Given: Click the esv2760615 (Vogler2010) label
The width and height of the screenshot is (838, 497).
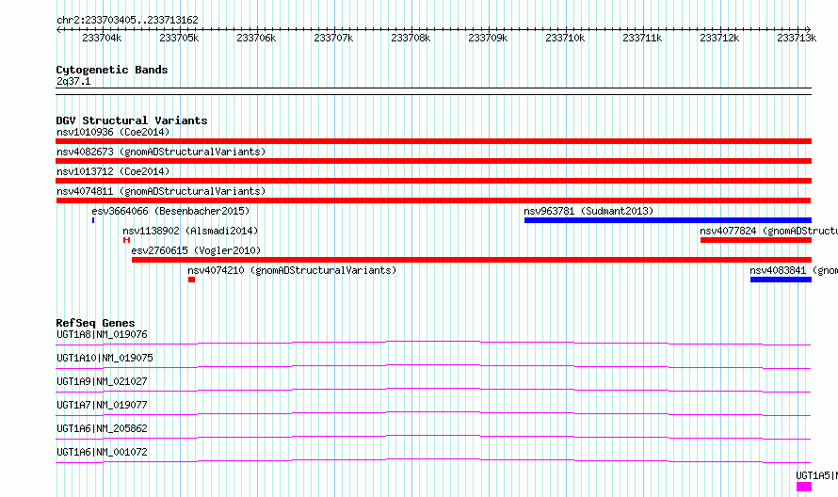Looking at the screenshot, I should tap(196, 250).
